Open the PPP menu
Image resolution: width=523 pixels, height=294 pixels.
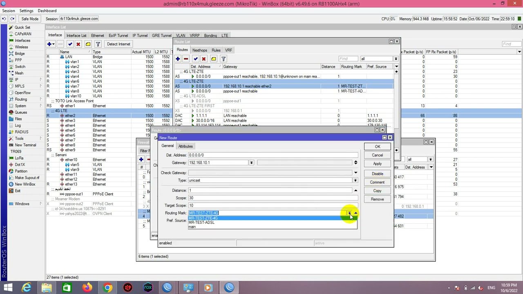tap(18, 60)
